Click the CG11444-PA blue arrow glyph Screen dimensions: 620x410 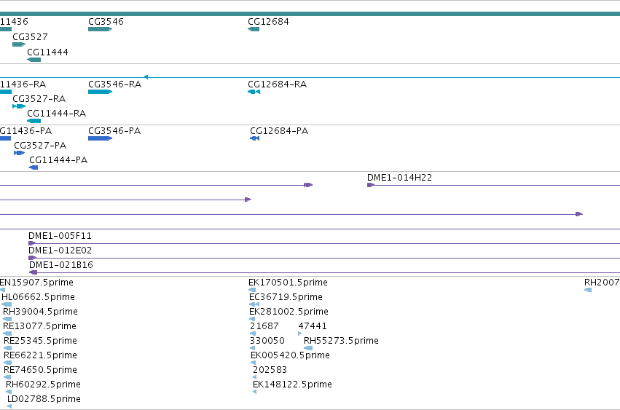coord(34,167)
